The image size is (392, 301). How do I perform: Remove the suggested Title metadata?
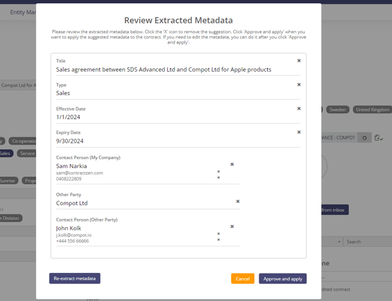tap(299, 61)
